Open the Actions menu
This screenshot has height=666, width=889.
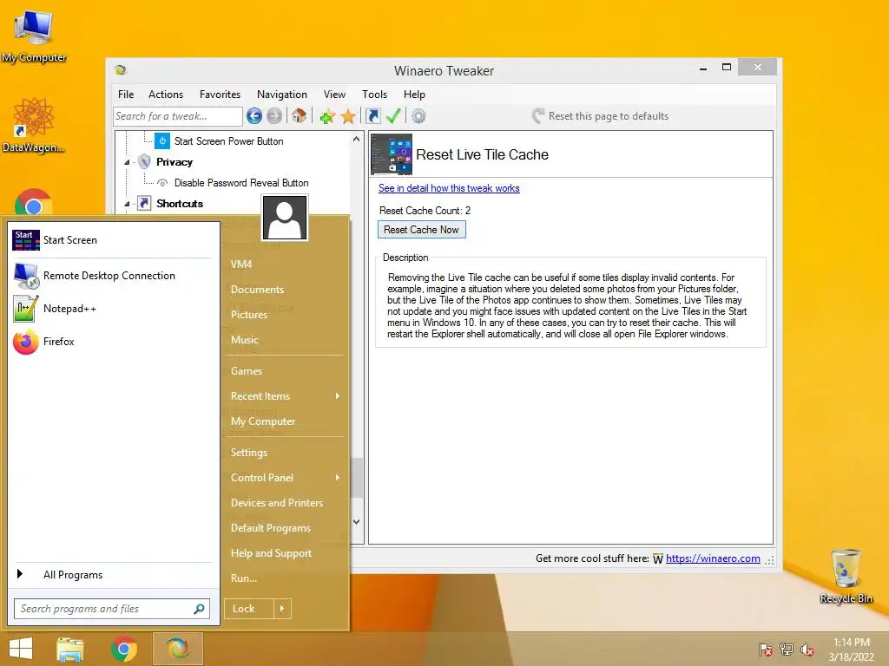click(166, 95)
